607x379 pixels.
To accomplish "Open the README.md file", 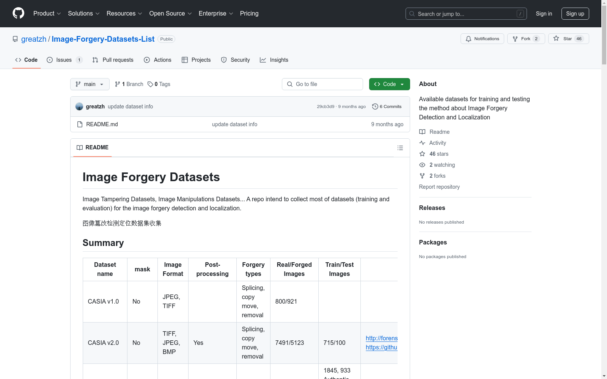I will pos(102,124).
